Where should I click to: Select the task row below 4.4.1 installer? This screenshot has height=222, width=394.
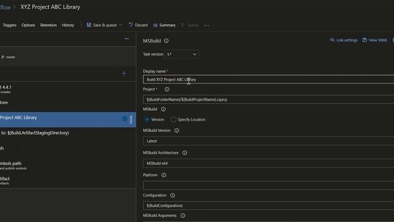68,103
